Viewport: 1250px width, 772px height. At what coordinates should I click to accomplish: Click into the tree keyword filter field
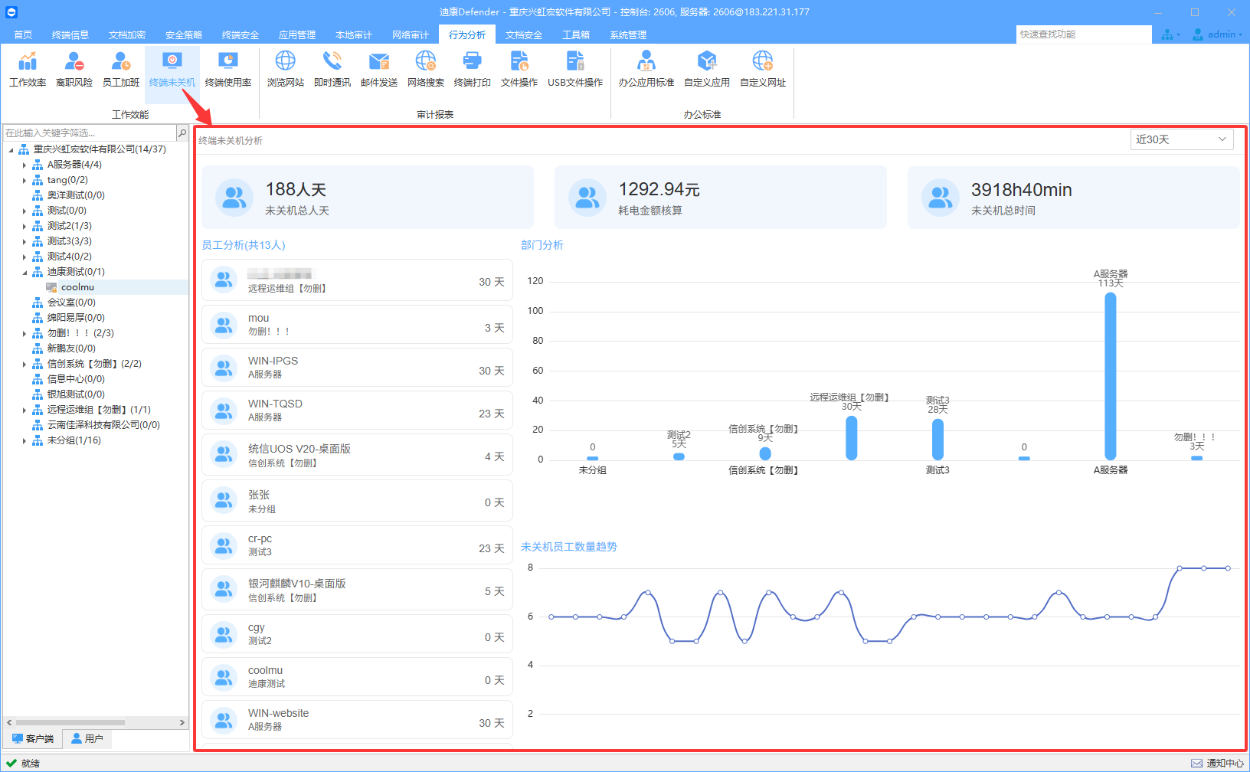[x=90, y=133]
